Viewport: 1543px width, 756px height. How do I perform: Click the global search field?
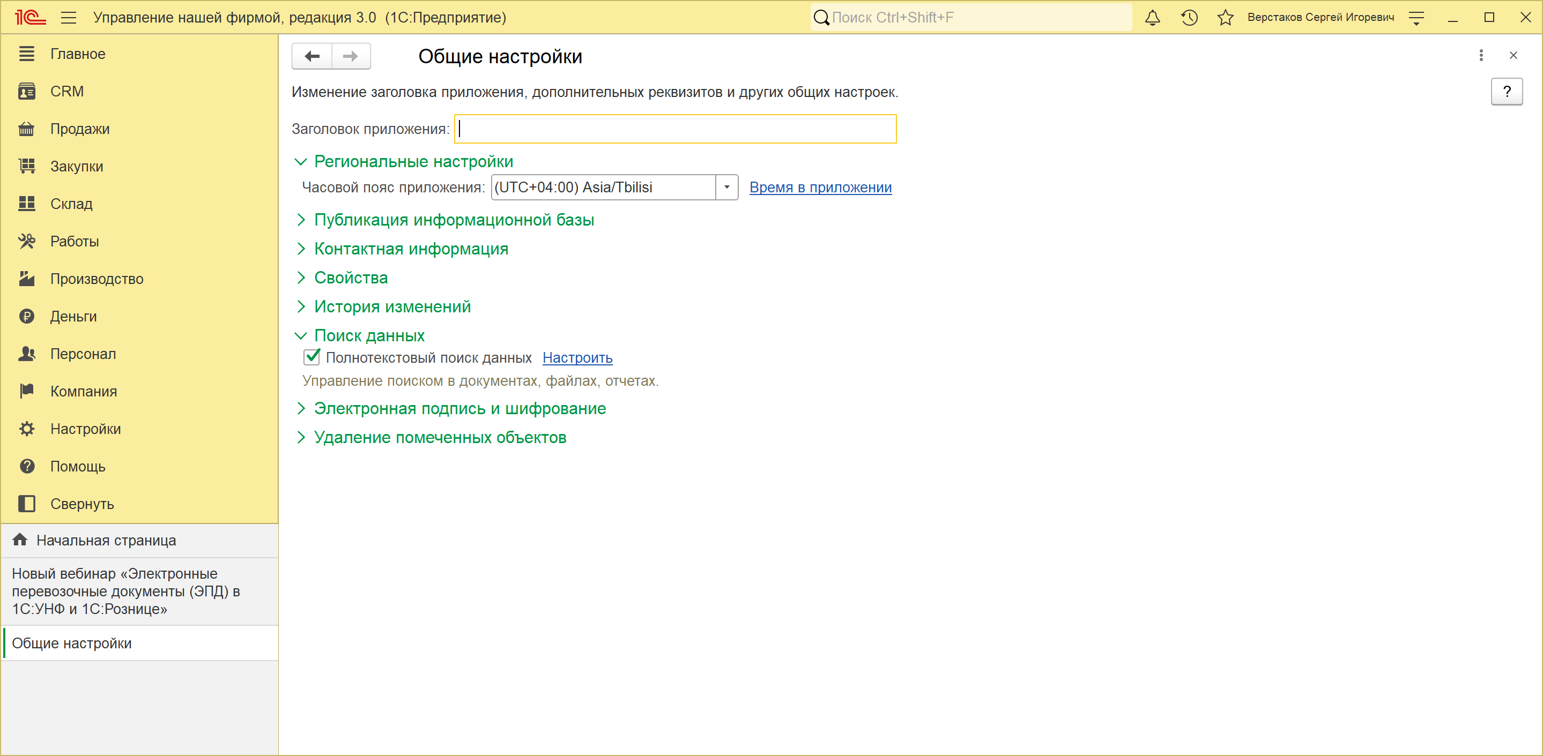coord(970,17)
